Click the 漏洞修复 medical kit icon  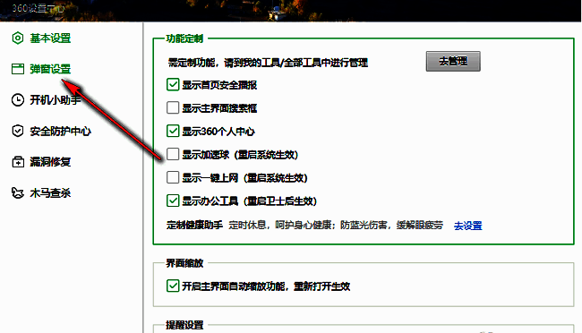coord(17,162)
